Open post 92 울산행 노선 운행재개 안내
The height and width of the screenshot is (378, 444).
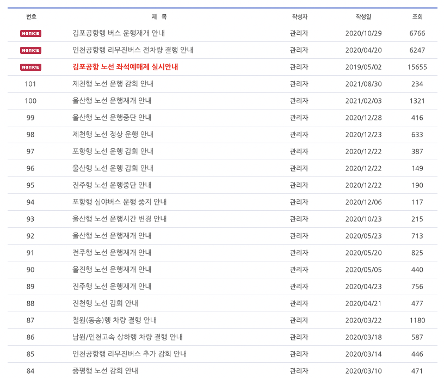click(x=112, y=236)
